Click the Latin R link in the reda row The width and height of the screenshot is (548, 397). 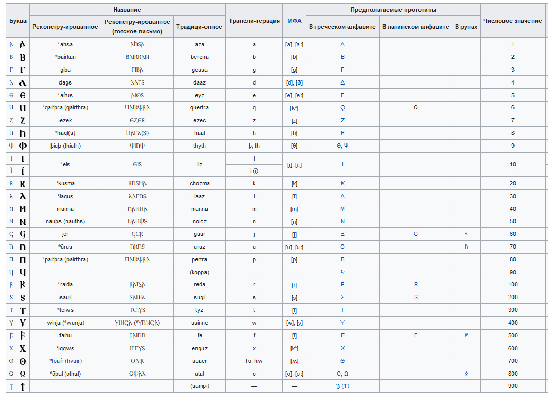click(x=416, y=284)
